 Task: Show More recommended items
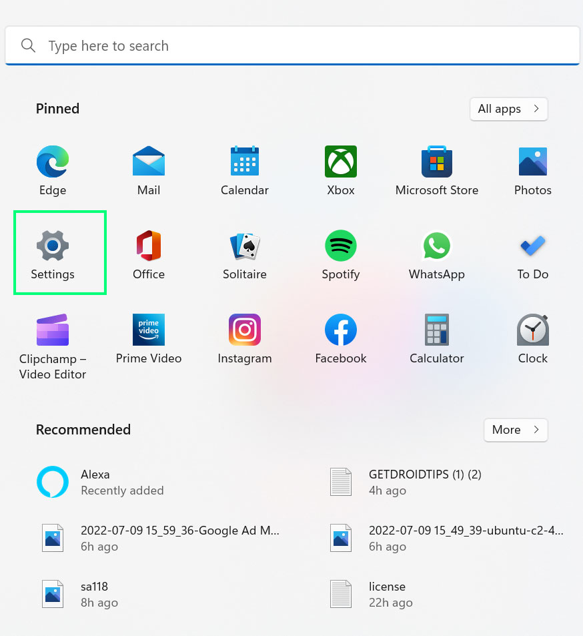click(x=516, y=430)
